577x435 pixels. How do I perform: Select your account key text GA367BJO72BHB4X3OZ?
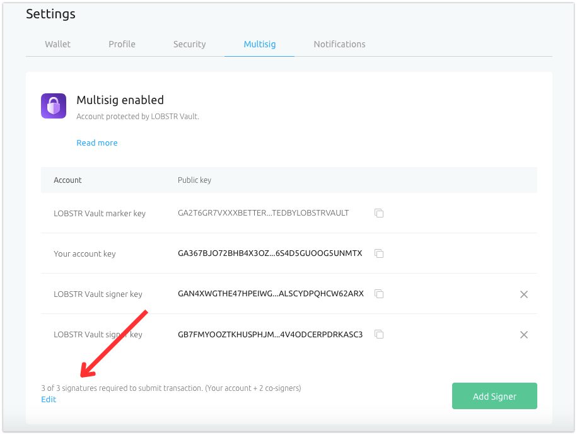[x=270, y=253]
